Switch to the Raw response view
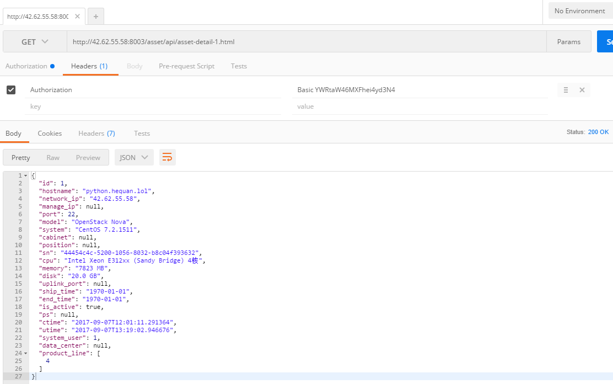 (53, 157)
